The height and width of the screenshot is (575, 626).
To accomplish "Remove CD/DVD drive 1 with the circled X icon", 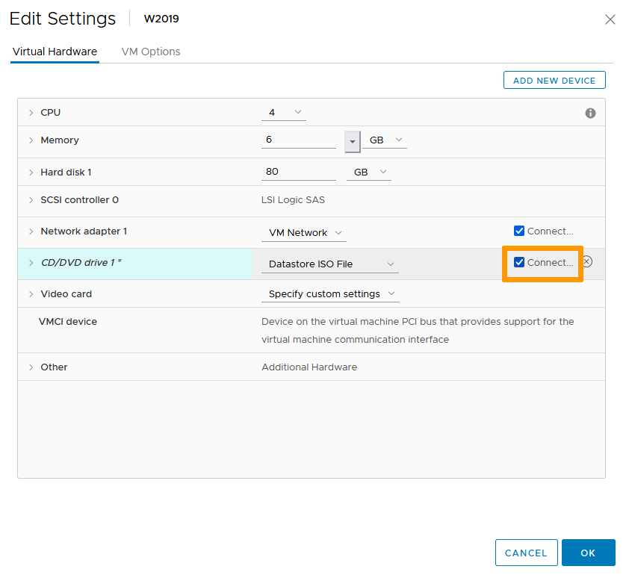I will click(587, 262).
